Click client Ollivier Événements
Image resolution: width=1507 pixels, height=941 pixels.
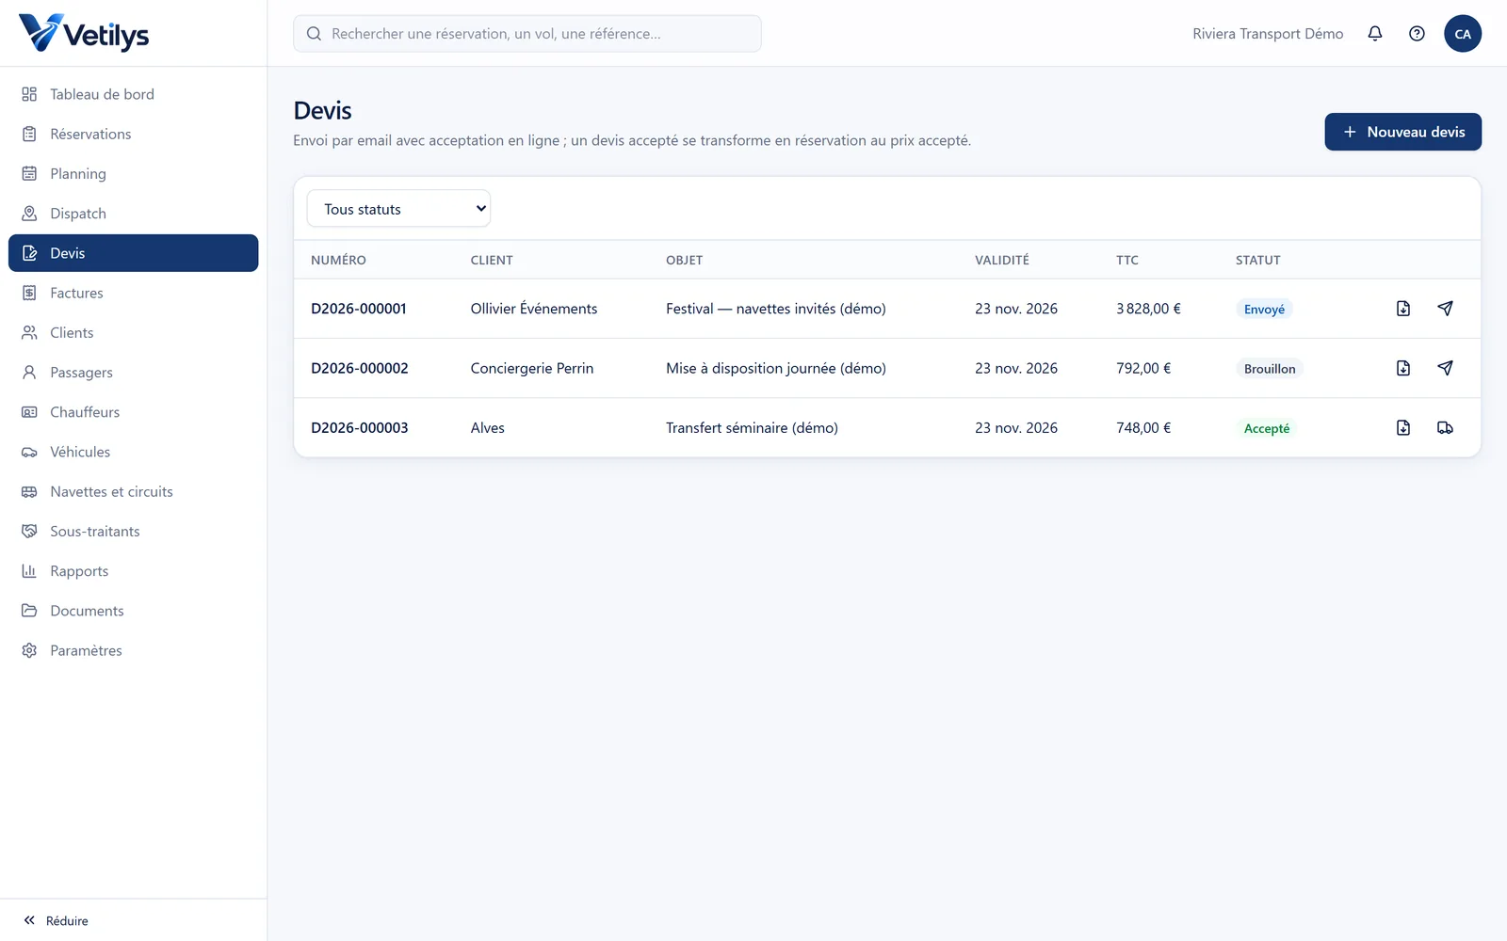click(x=534, y=309)
